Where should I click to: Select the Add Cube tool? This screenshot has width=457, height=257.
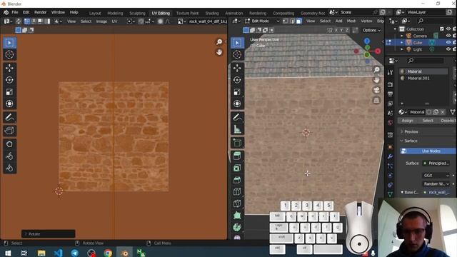point(237,143)
